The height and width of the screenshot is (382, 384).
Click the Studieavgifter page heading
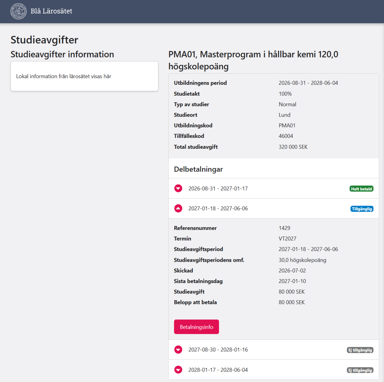(x=44, y=40)
